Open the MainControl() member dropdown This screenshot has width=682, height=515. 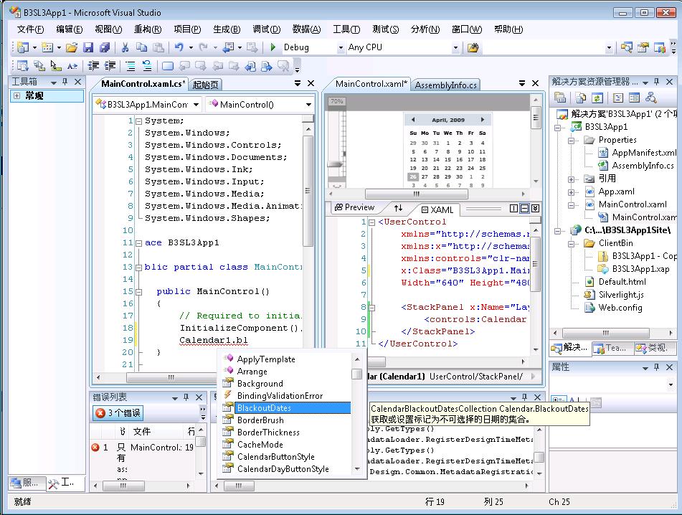click(308, 105)
